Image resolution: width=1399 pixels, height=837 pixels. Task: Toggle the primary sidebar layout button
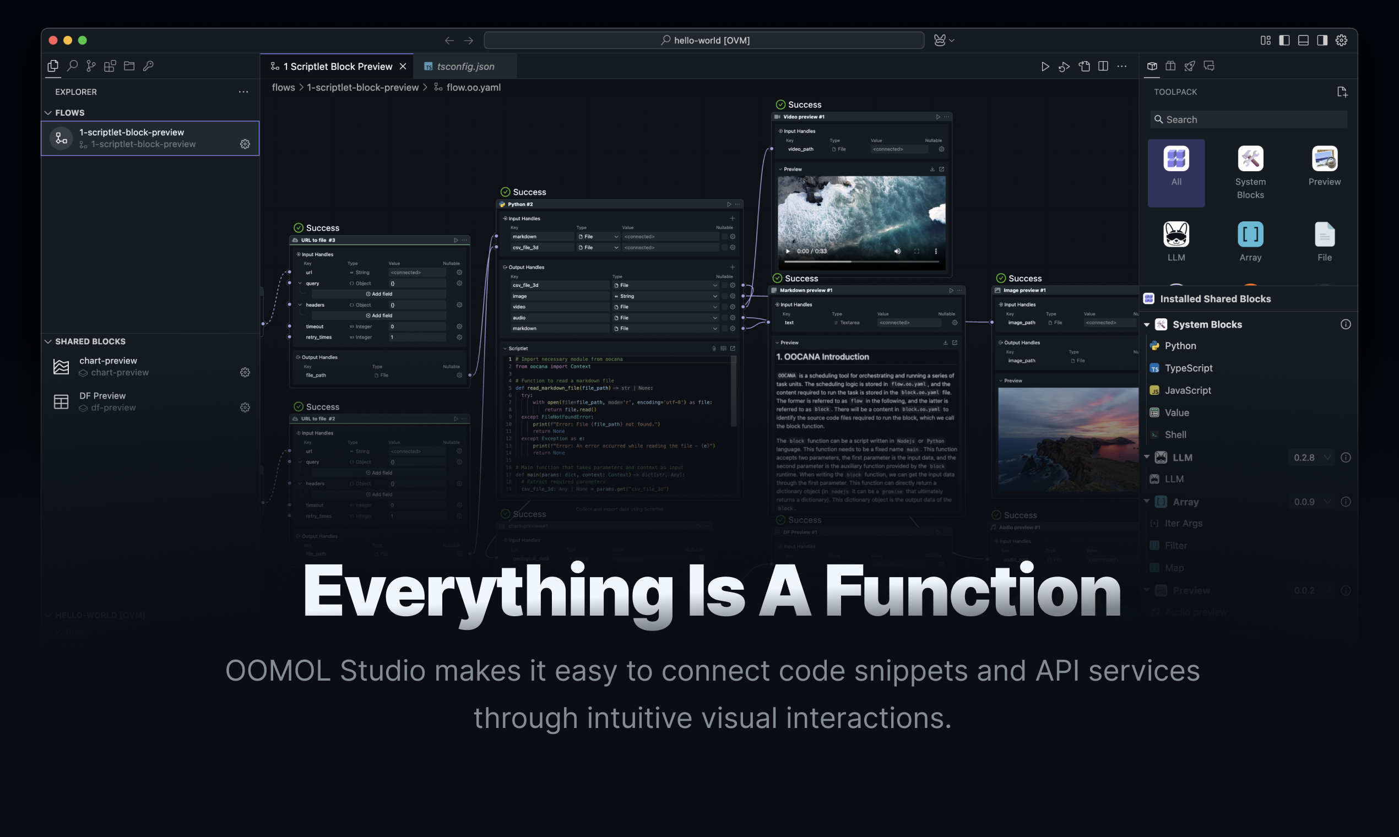(x=1284, y=40)
